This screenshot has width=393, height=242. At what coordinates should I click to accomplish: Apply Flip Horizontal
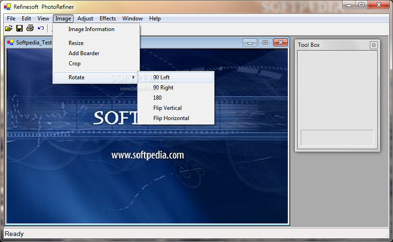click(176, 118)
